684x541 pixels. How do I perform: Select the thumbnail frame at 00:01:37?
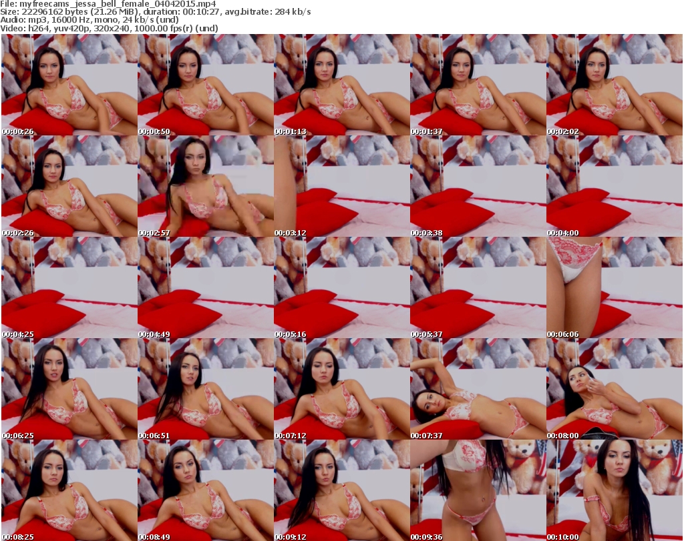478,85
